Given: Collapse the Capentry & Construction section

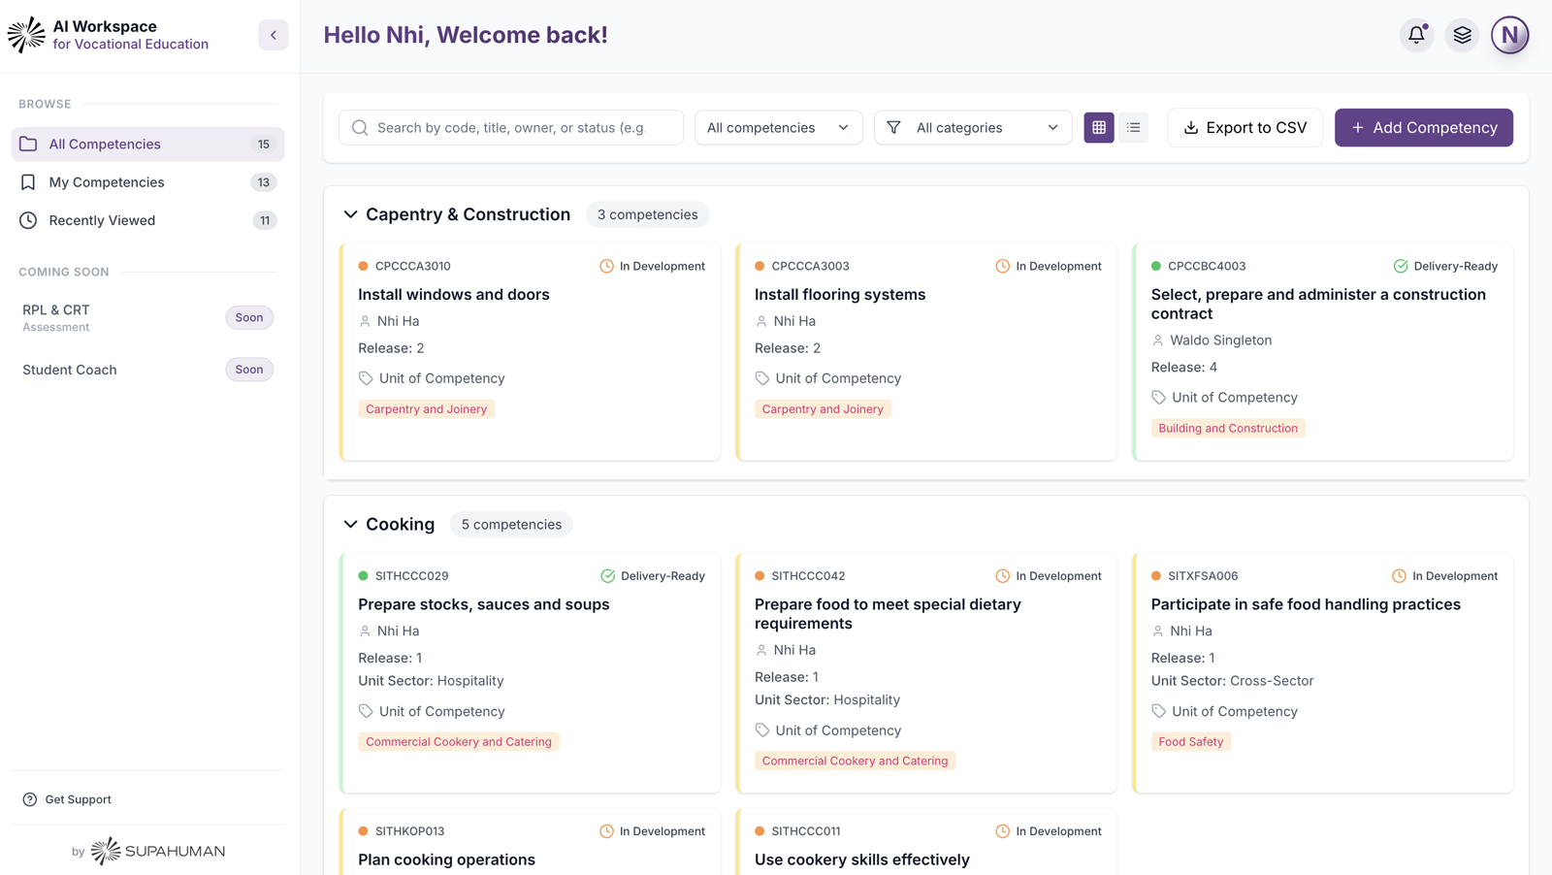Looking at the screenshot, I should [x=350, y=214].
